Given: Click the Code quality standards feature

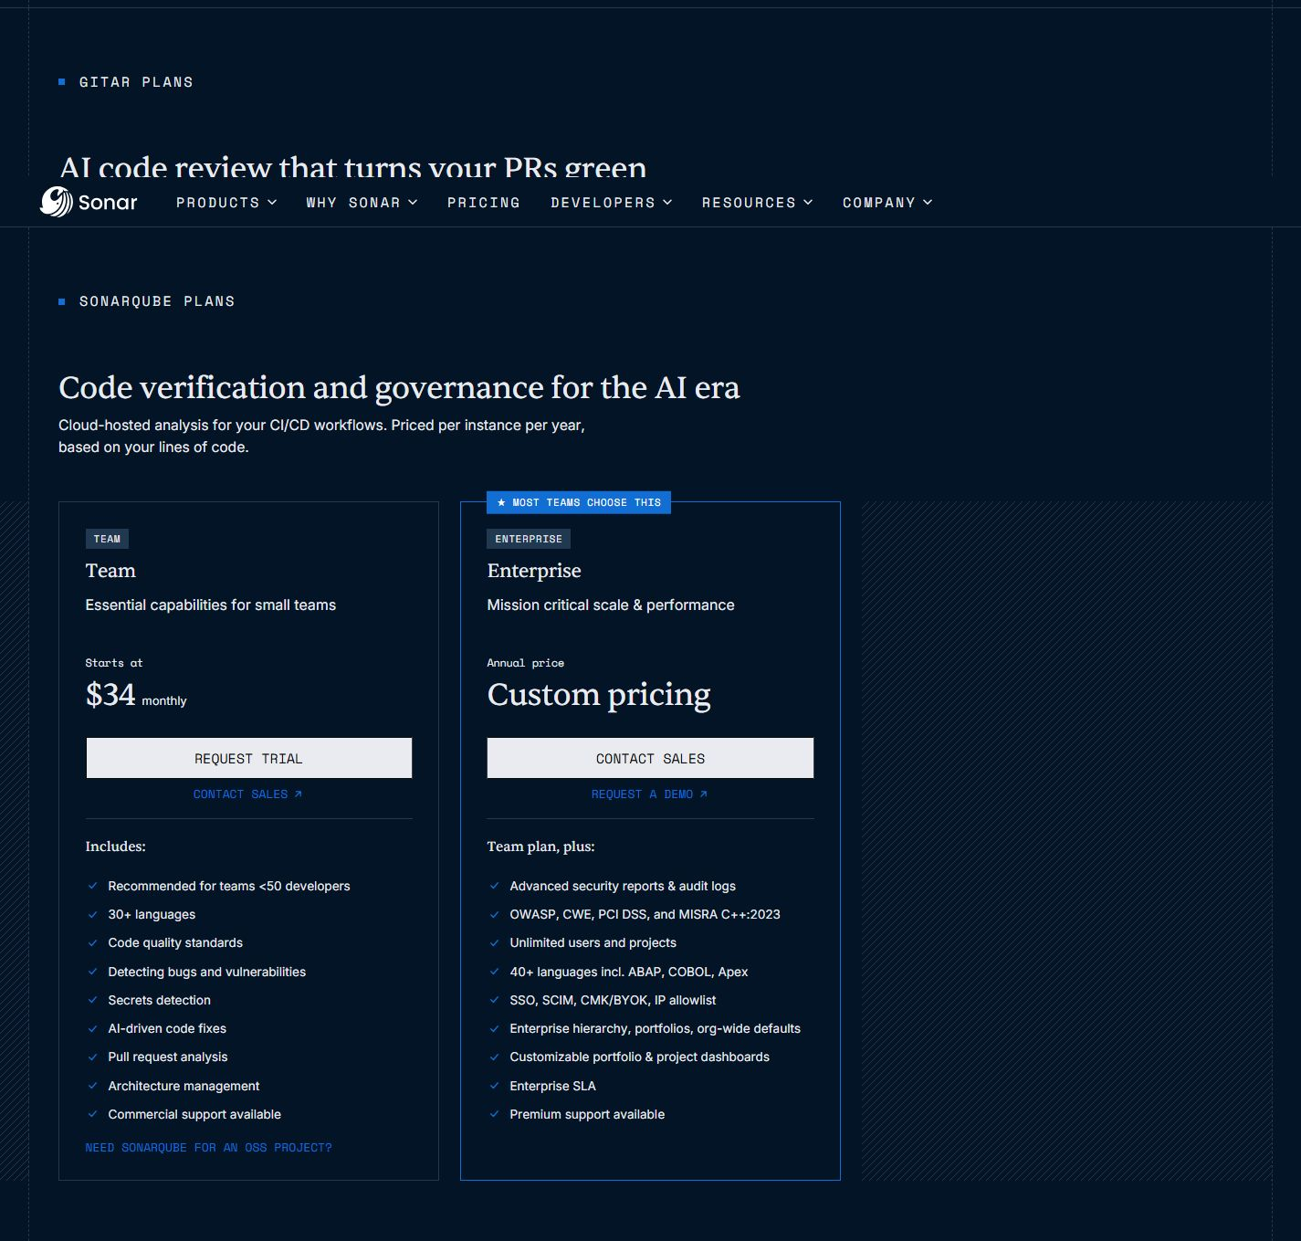Looking at the screenshot, I should (175, 942).
